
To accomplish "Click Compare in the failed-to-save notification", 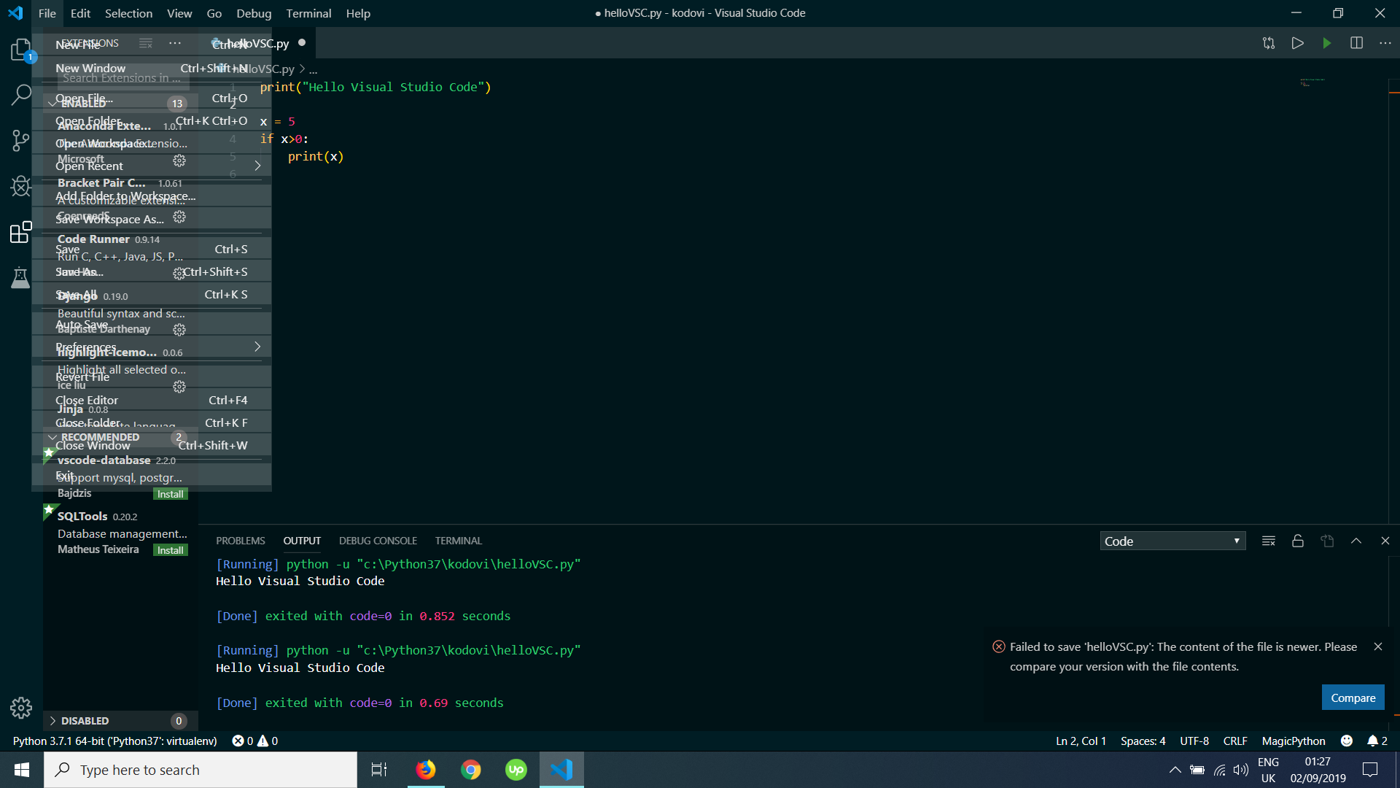I will pos(1353,698).
